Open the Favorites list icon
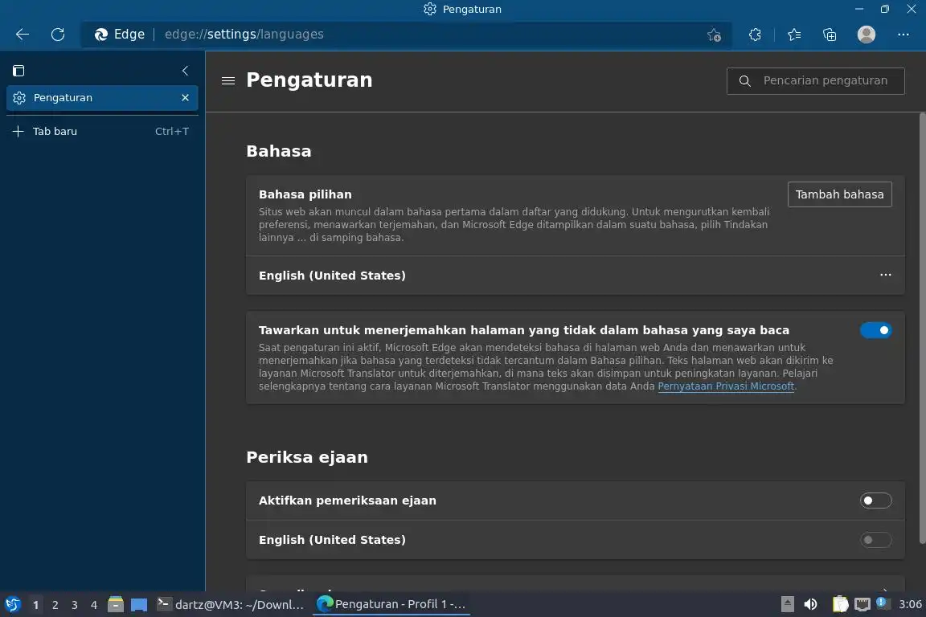This screenshot has width=926, height=617. [794, 35]
